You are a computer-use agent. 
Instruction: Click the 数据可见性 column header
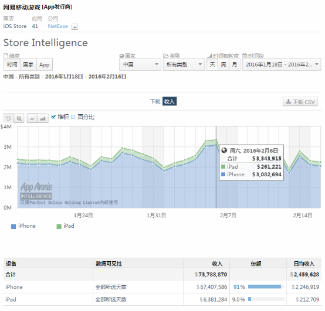(x=109, y=264)
